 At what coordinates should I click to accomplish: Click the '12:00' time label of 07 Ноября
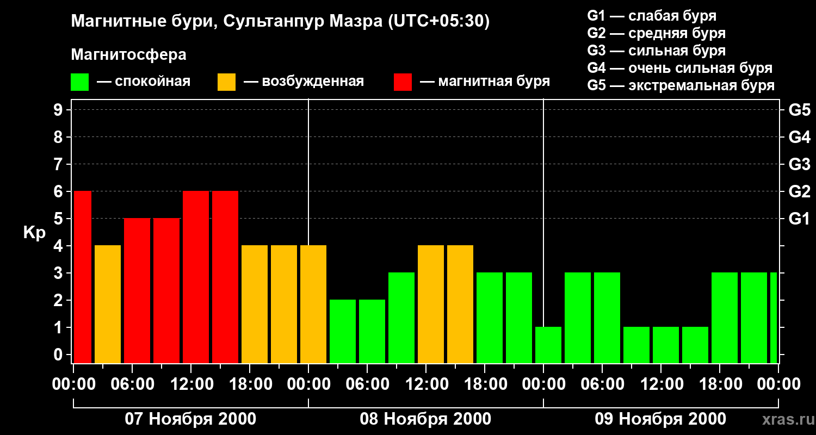click(191, 384)
